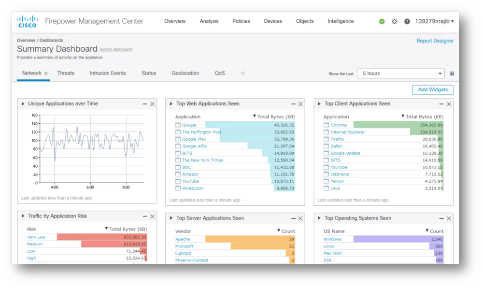Switch to the QoS tab
Viewport: 483px width, 288px height.
click(220, 73)
